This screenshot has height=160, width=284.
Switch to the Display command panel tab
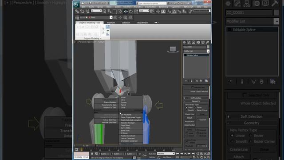[x=203, y=42]
